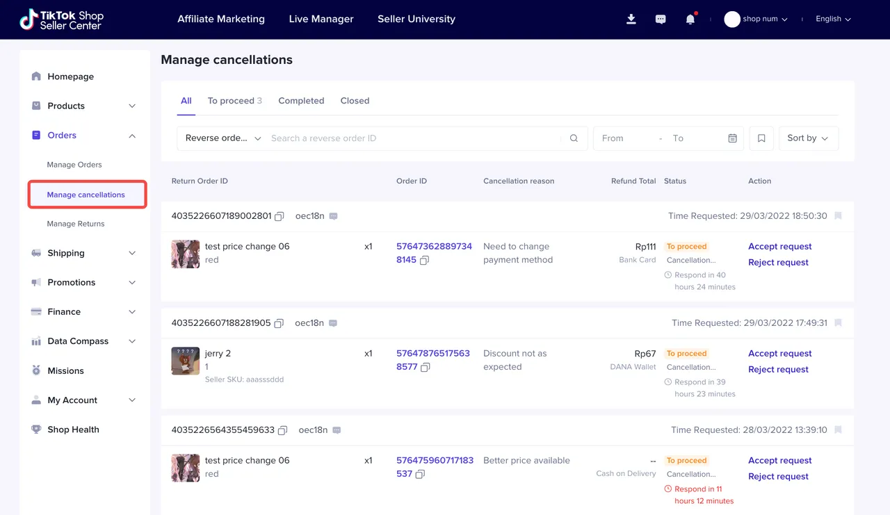The image size is (890, 515).
Task: Open the date range calendar icon
Action: point(732,138)
